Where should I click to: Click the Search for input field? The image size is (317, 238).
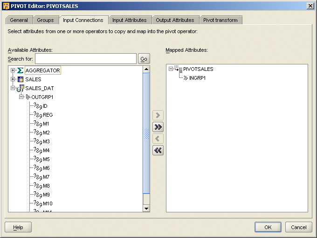pyautogui.click(x=86, y=59)
